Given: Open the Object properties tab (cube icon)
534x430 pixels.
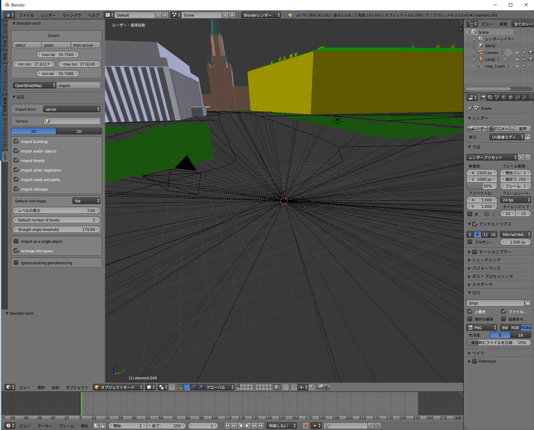Looking at the screenshot, I should [x=511, y=97].
